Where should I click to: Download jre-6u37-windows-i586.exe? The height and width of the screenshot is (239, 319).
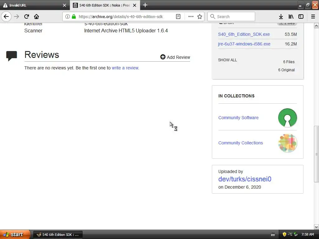244,44
